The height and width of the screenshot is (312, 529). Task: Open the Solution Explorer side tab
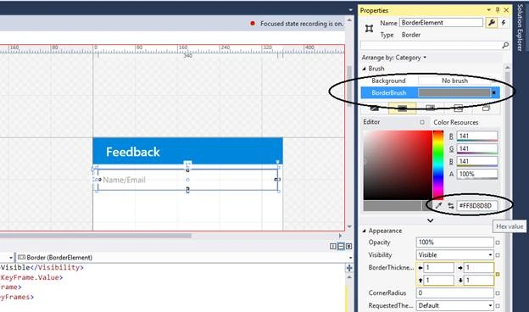(521, 28)
